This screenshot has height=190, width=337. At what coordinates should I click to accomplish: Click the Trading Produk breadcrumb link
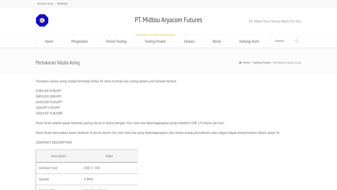[261, 63]
